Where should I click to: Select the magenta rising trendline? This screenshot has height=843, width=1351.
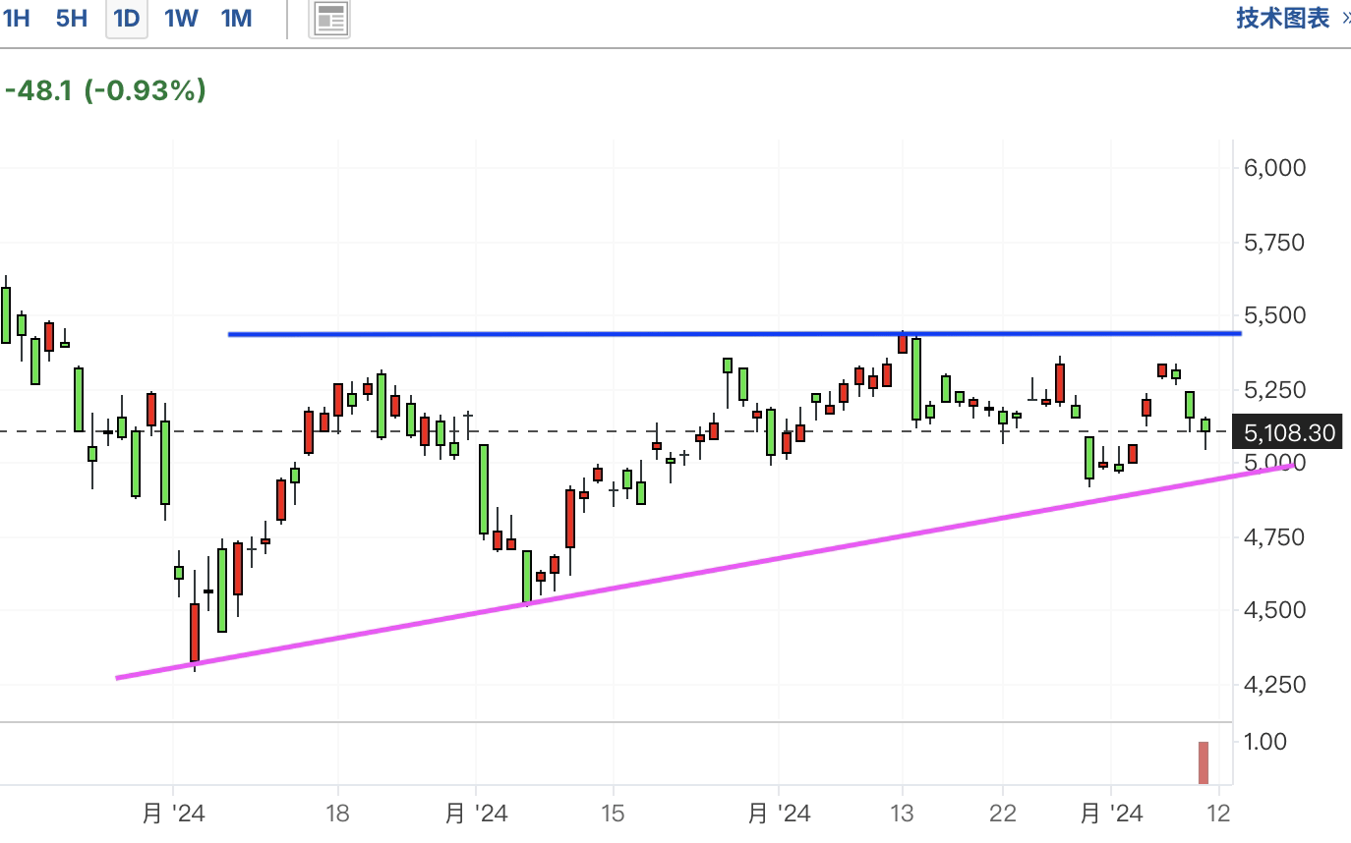tap(705, 572)
